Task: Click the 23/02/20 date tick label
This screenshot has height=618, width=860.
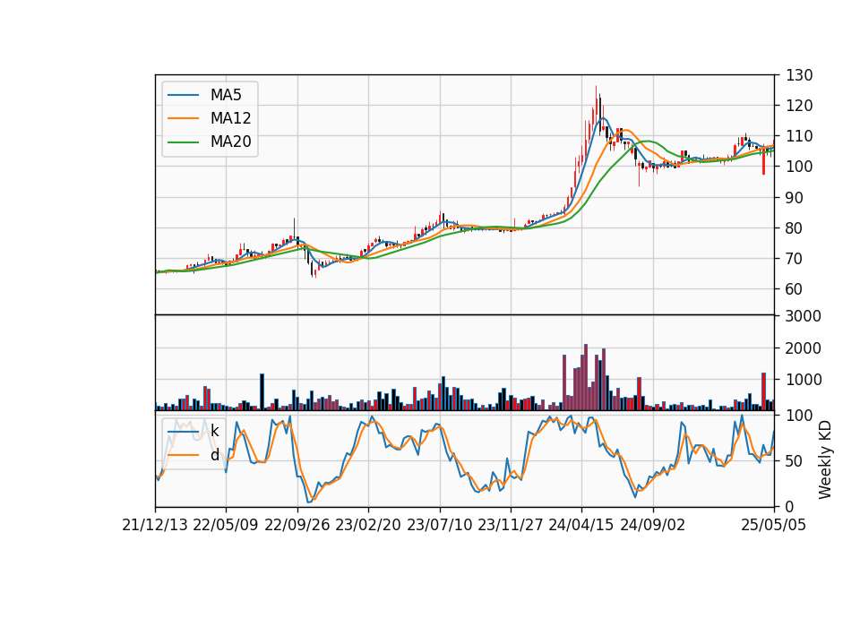Action: coord(368,526)
